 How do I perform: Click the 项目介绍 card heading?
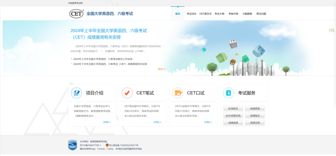point(95,93)
